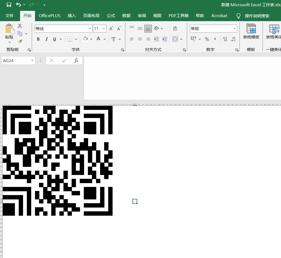Open the Undo history dropdown
This screenshot has width=281, height=258.
24,5
